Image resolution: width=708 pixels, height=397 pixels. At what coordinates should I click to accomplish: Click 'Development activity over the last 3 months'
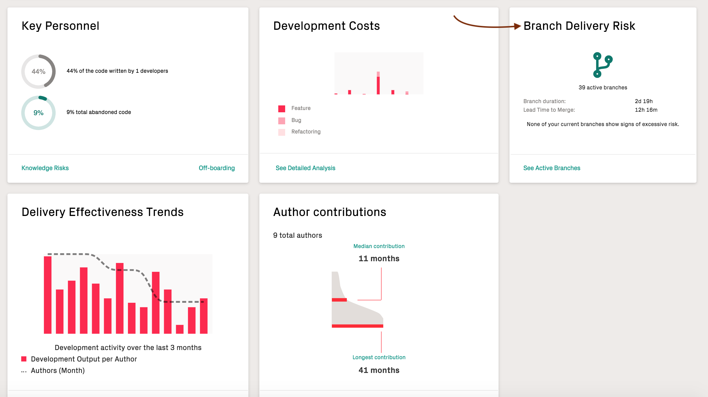point(128,348)
